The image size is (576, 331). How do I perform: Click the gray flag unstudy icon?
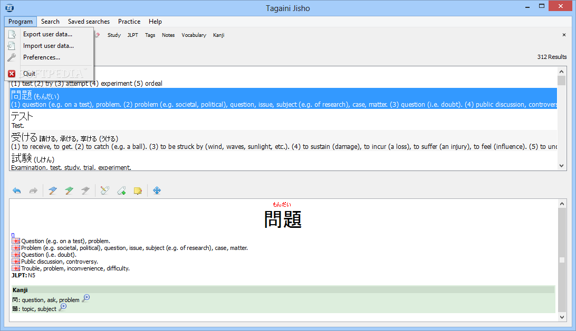pyautogui.click(x=85, y=190)
